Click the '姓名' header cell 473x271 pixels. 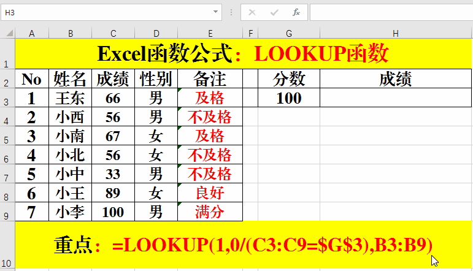tap(71, 78)
